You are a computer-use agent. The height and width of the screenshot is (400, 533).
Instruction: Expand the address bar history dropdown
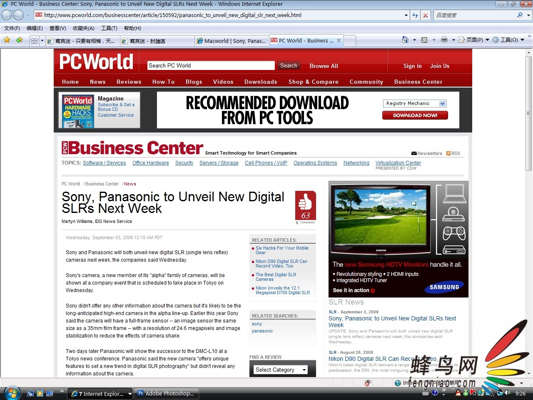[x=406, y=15]
